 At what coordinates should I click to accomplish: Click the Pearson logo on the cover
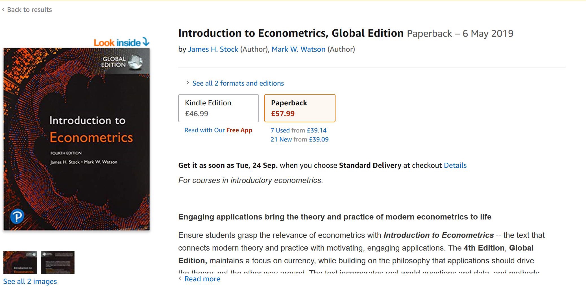17,216
